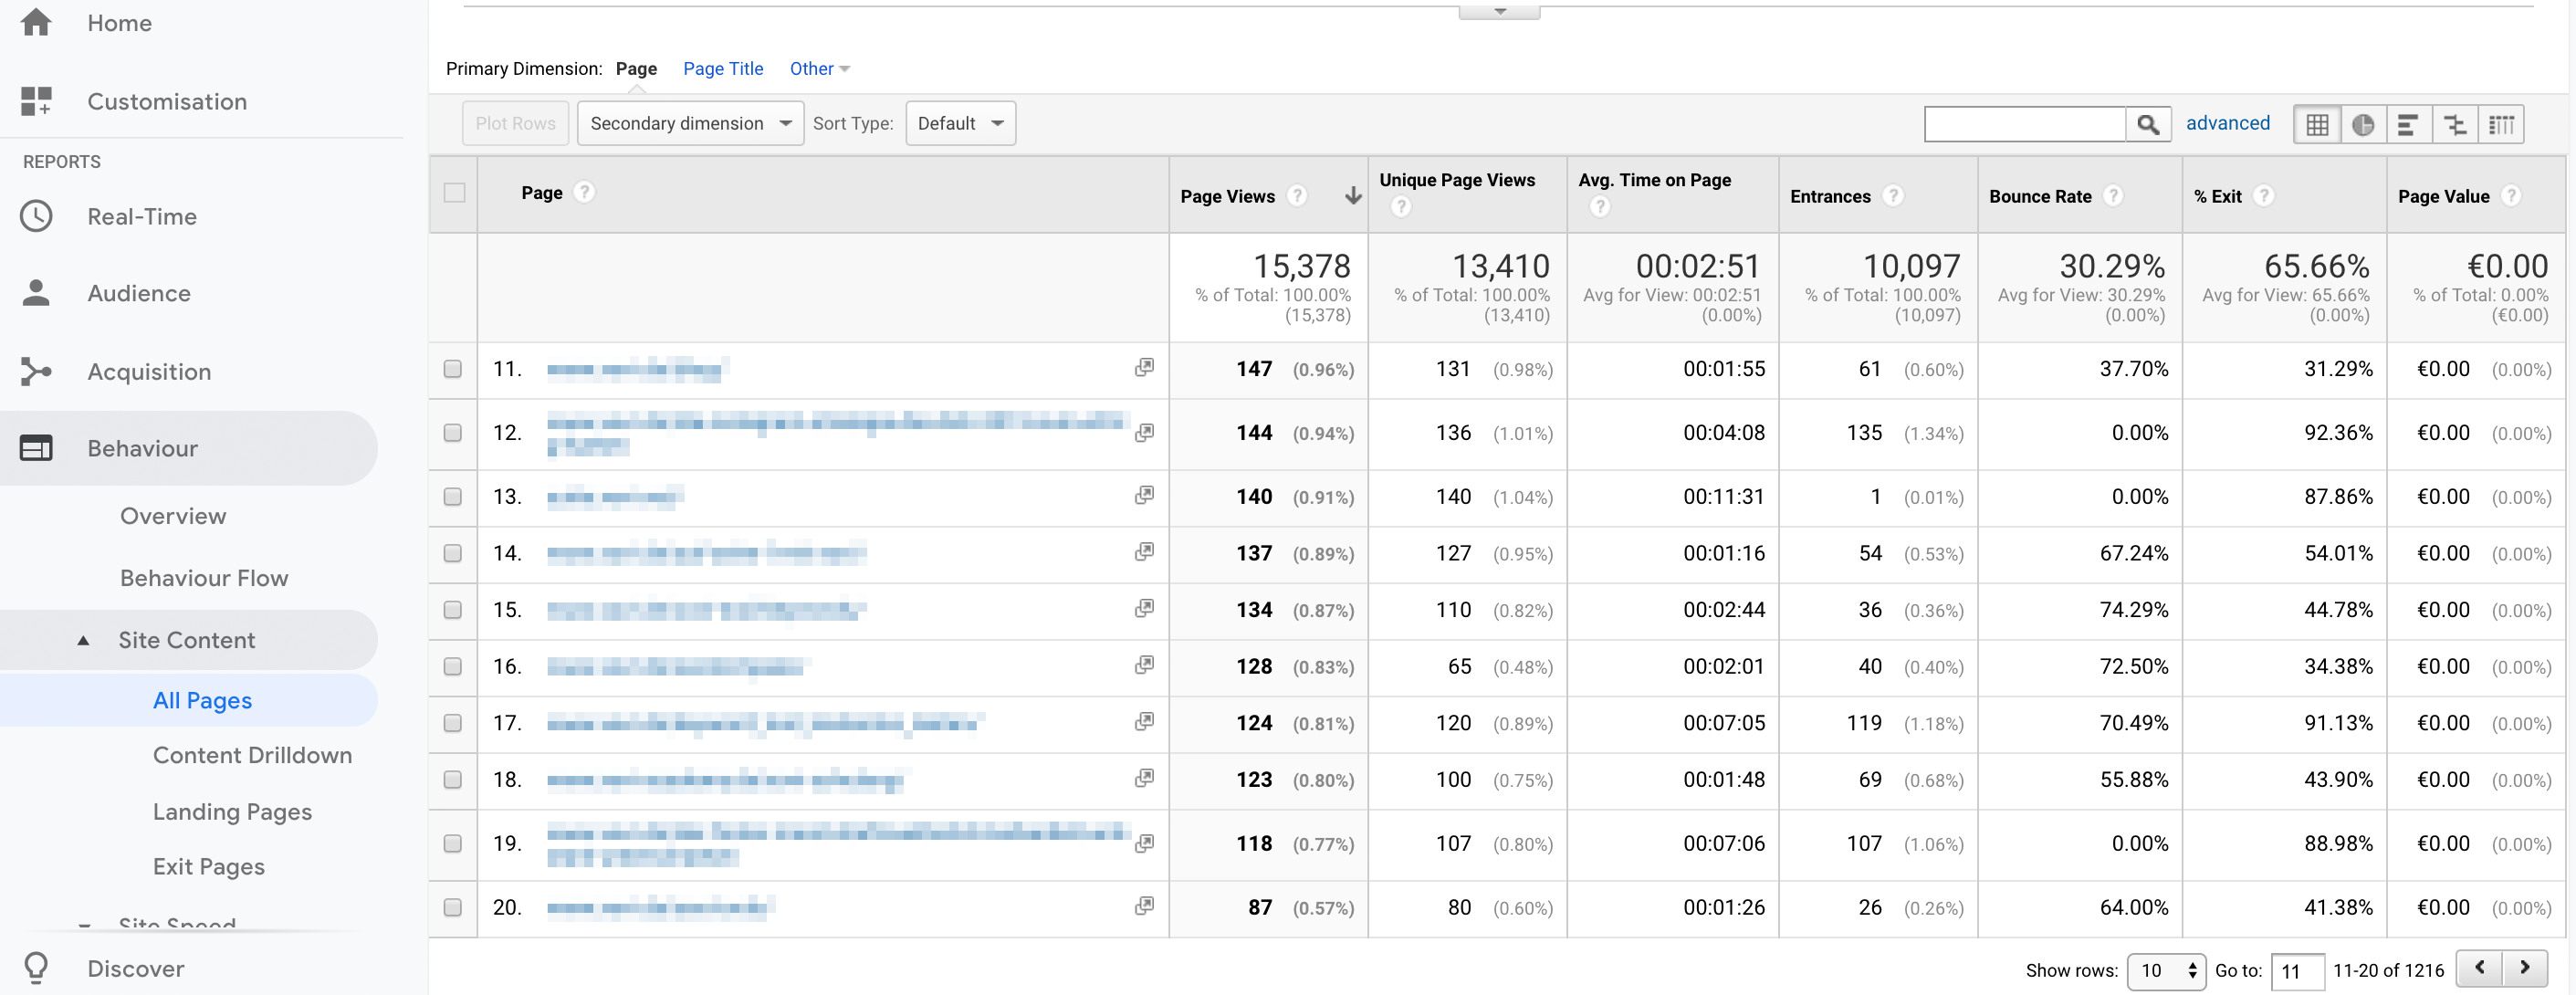The image size is (2576, 995).
Task: Click help icon next to Bounce Rate
Action: [2113, 196]
